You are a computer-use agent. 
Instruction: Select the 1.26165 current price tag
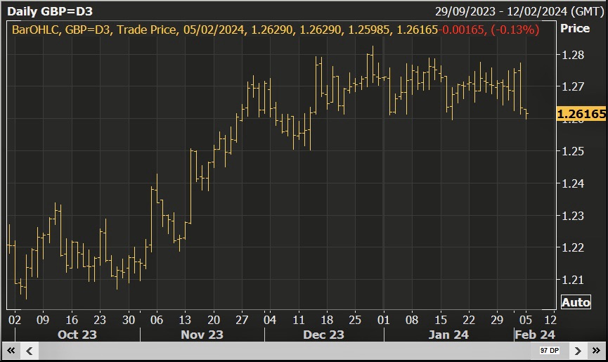coord(581,114)
